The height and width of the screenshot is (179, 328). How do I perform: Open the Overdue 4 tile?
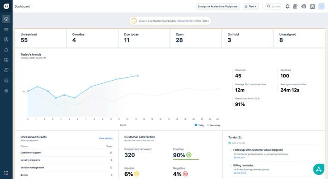click(92, 38)
